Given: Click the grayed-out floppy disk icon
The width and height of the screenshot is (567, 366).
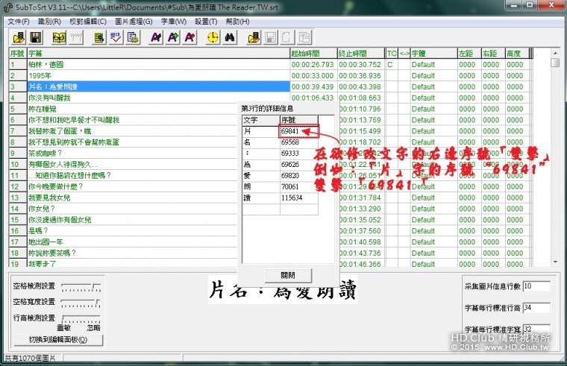Looking at the screenshot, I should (271, 37).
